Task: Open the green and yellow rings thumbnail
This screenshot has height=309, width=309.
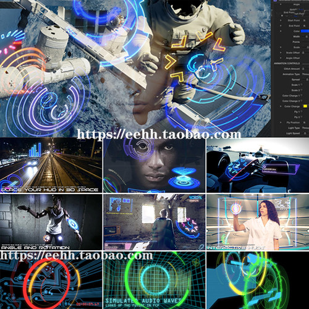Action: coord(258,280)
